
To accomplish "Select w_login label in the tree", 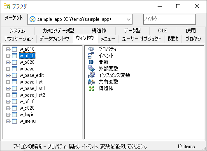I will [27, 115].
